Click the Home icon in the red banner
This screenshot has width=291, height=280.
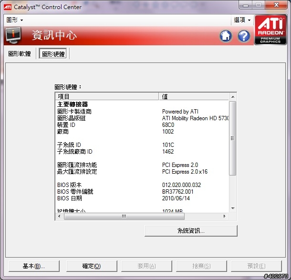(x=226, y=36)
